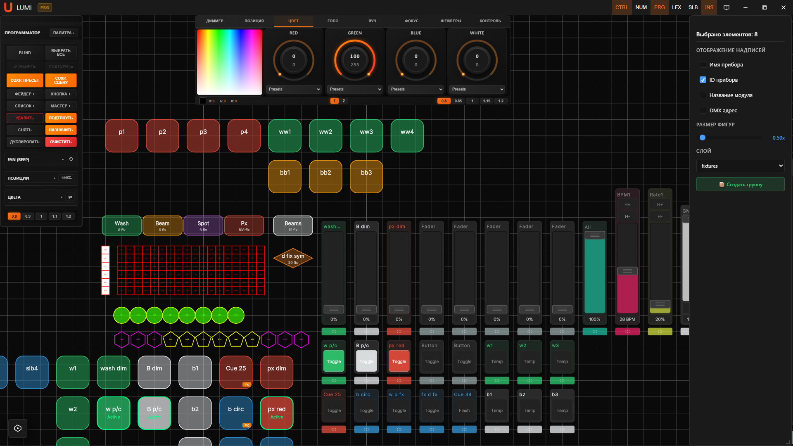Image resolution: width=793 pixels, height=446 pixels.
Task: Click the FX badge on b circ pad
Action: pos(247,425)
